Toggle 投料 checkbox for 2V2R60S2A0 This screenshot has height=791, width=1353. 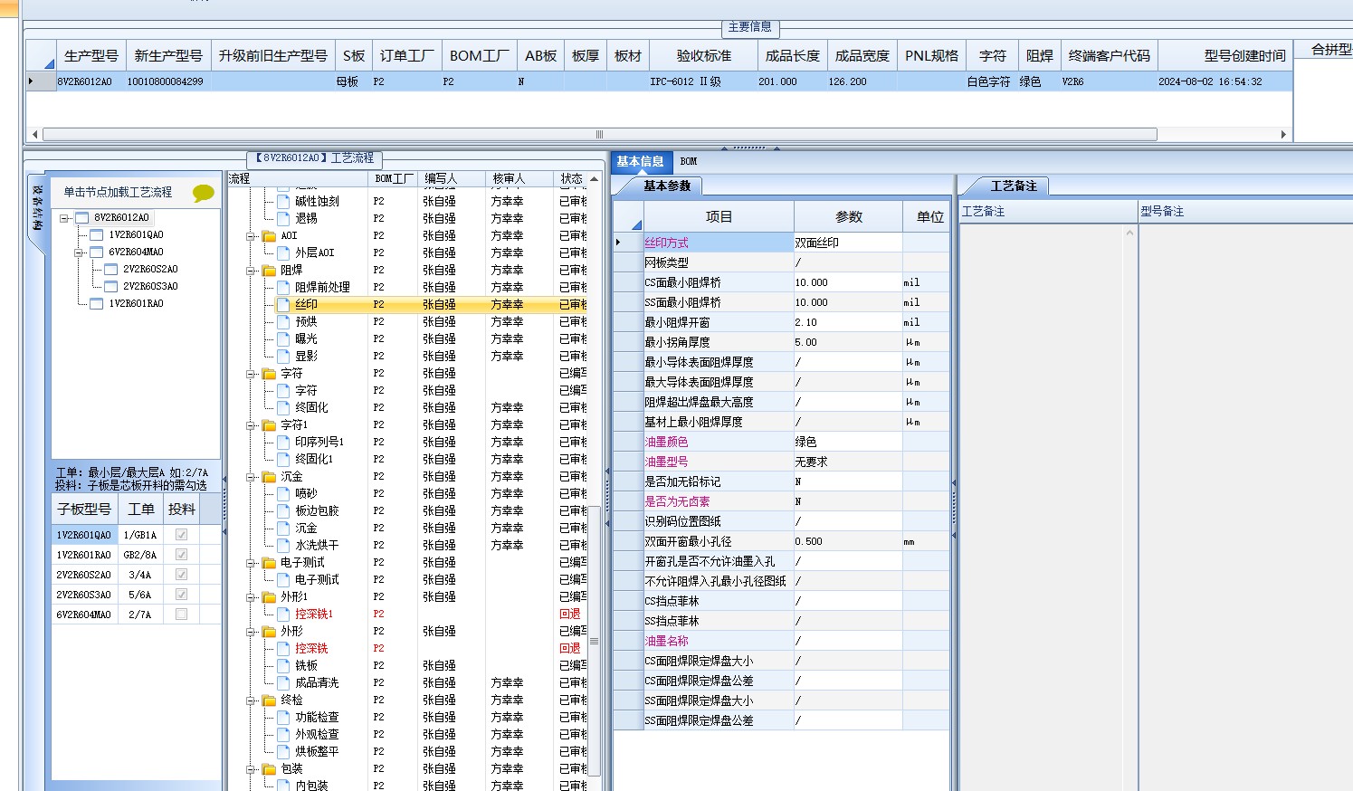click(x=181, y=575)
